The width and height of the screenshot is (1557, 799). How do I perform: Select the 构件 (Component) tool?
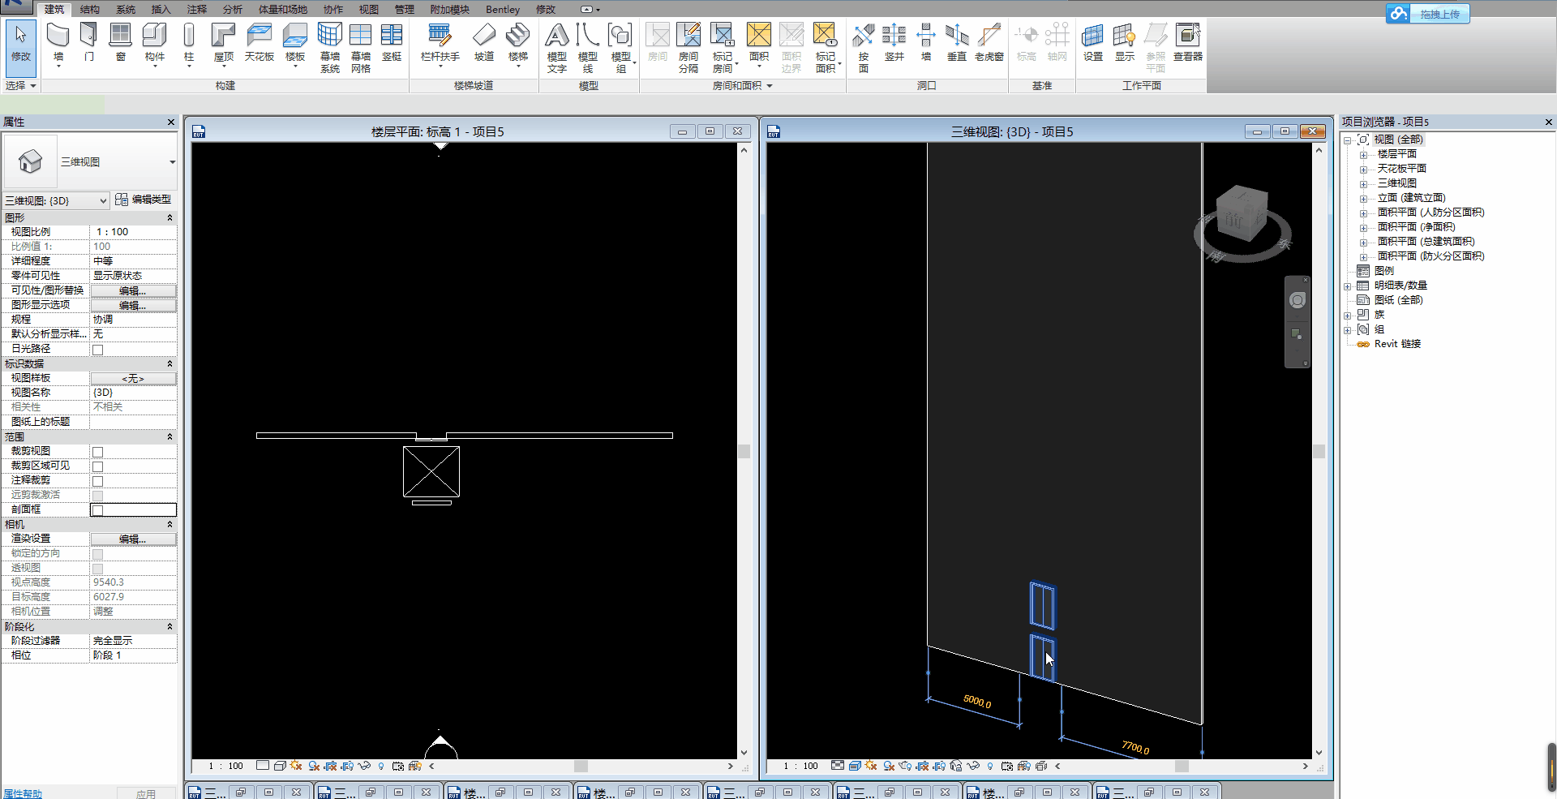pos(154,43)
